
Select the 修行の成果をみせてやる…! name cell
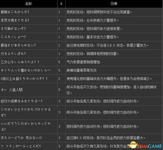(x=29, y=101)
